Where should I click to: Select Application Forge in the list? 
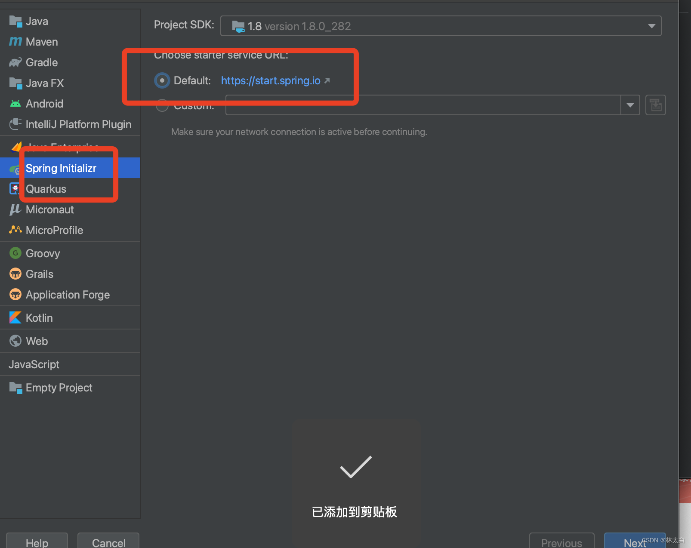point(70,295)
